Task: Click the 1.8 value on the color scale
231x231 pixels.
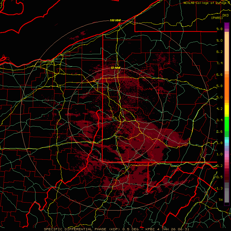Action: tap(219, 143)
